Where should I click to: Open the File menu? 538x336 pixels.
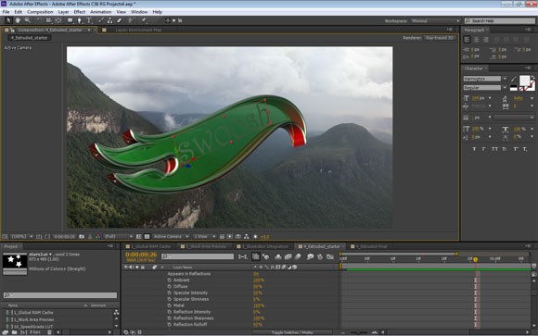coord(6,12)
